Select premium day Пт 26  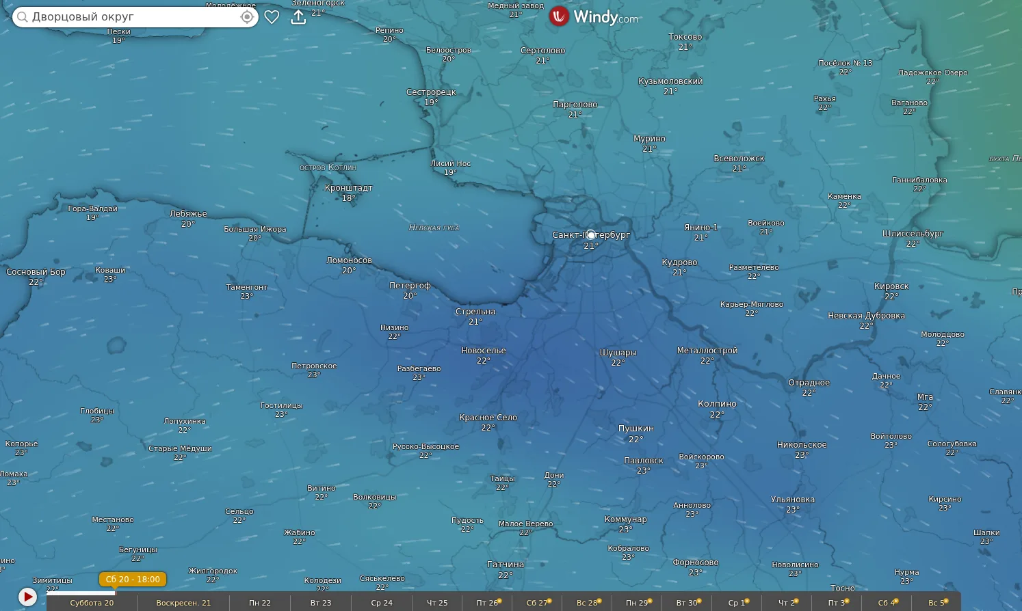tap(487, 603)
